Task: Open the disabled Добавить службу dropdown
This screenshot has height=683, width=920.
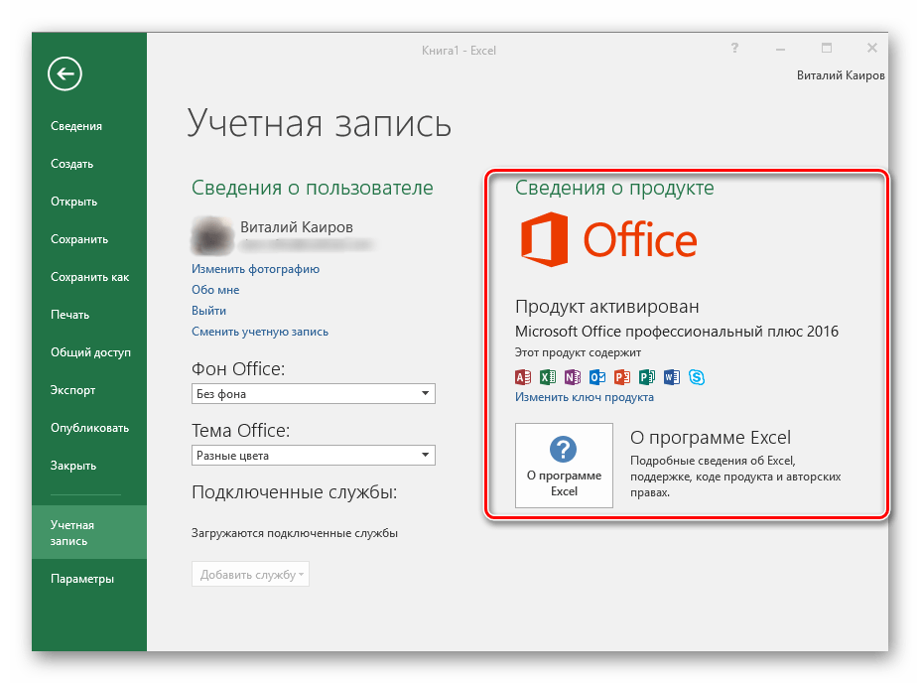Action: point(250,575)
